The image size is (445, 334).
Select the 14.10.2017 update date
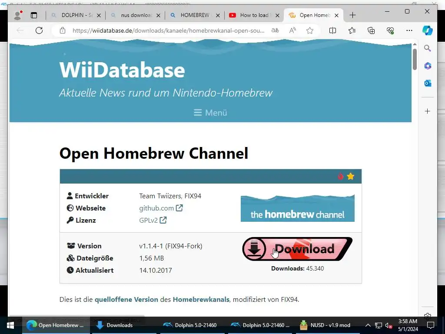[x=156, y=271]
